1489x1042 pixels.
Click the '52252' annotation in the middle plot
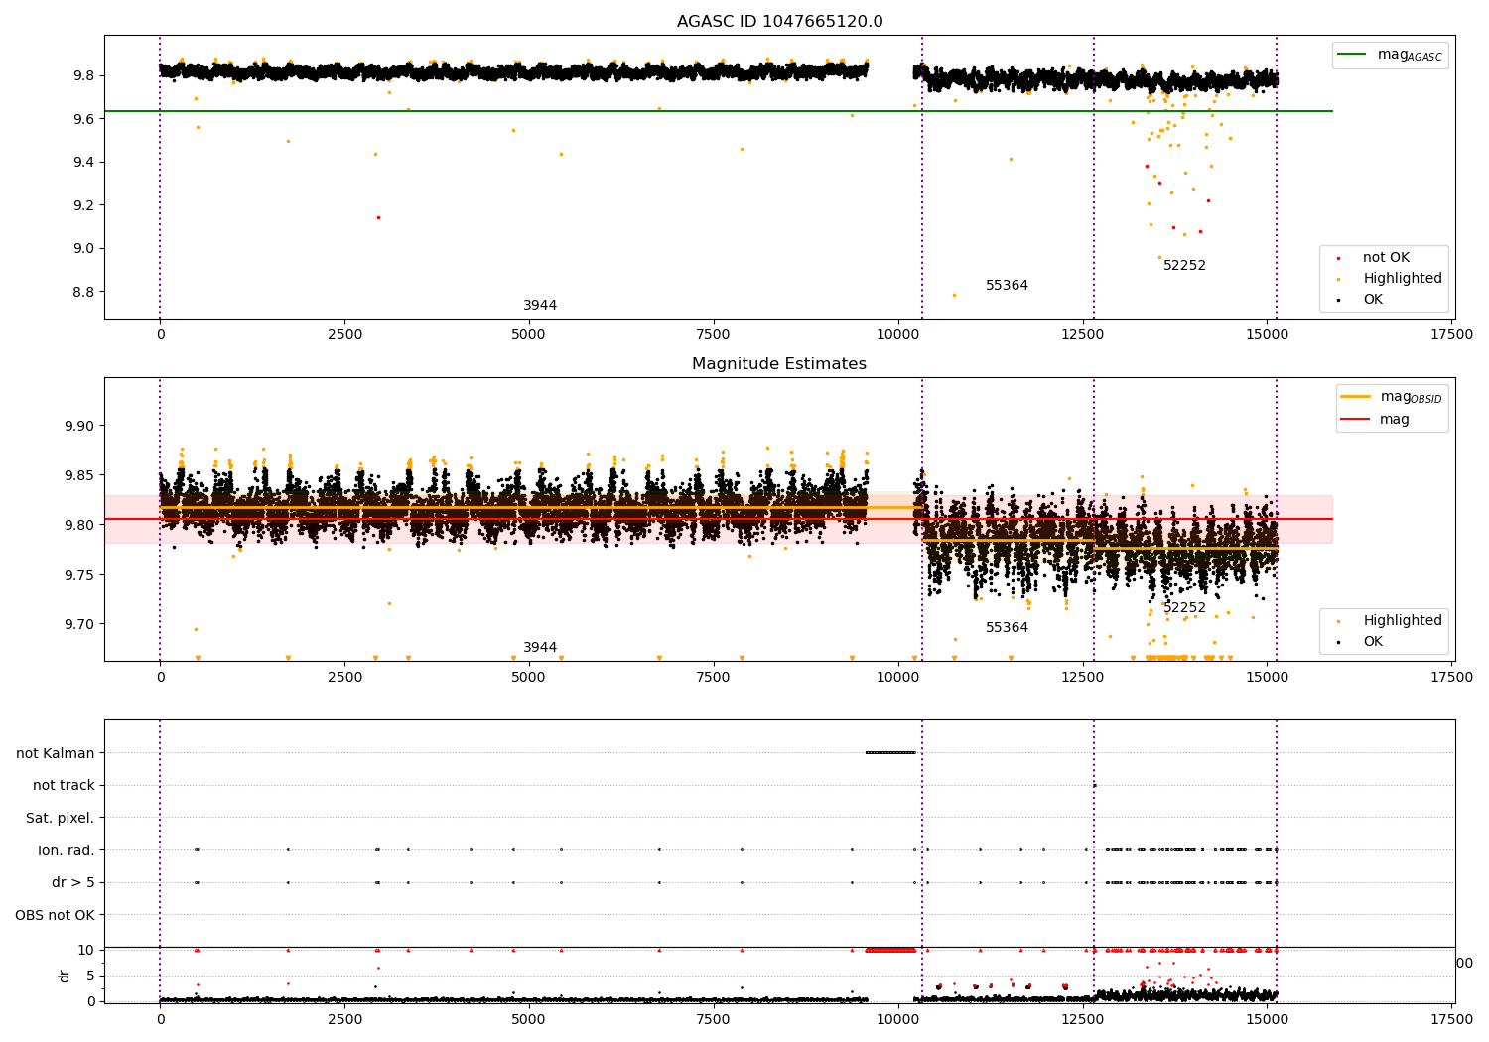point(1184,608)
